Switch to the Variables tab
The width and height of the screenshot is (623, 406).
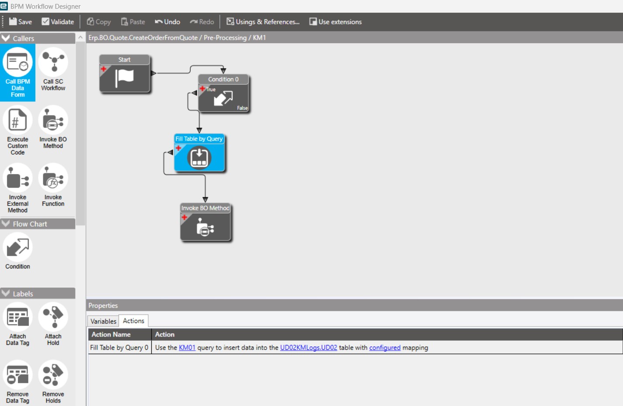coord(103,321)
